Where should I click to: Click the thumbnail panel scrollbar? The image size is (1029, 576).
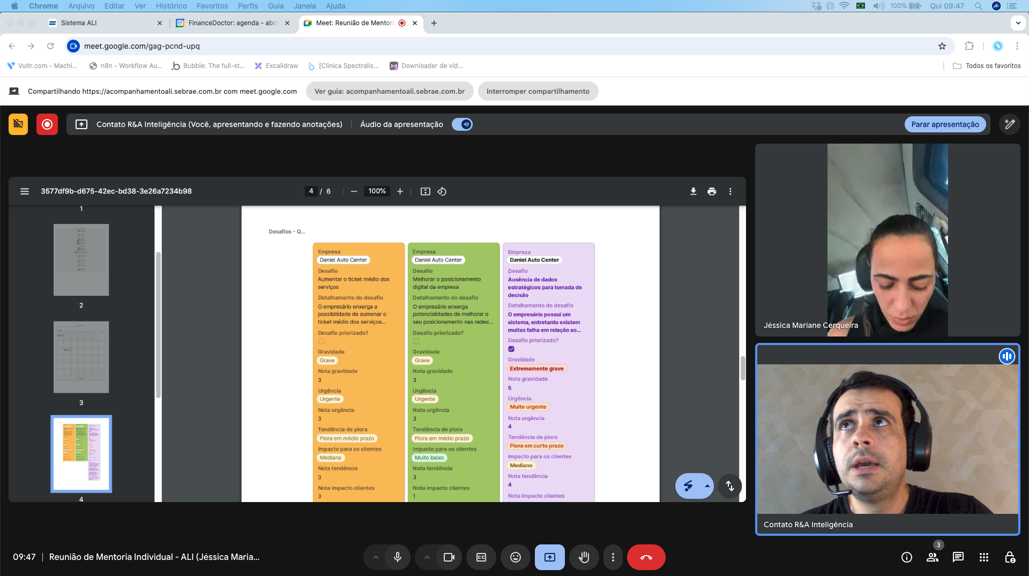coord(158,324)
